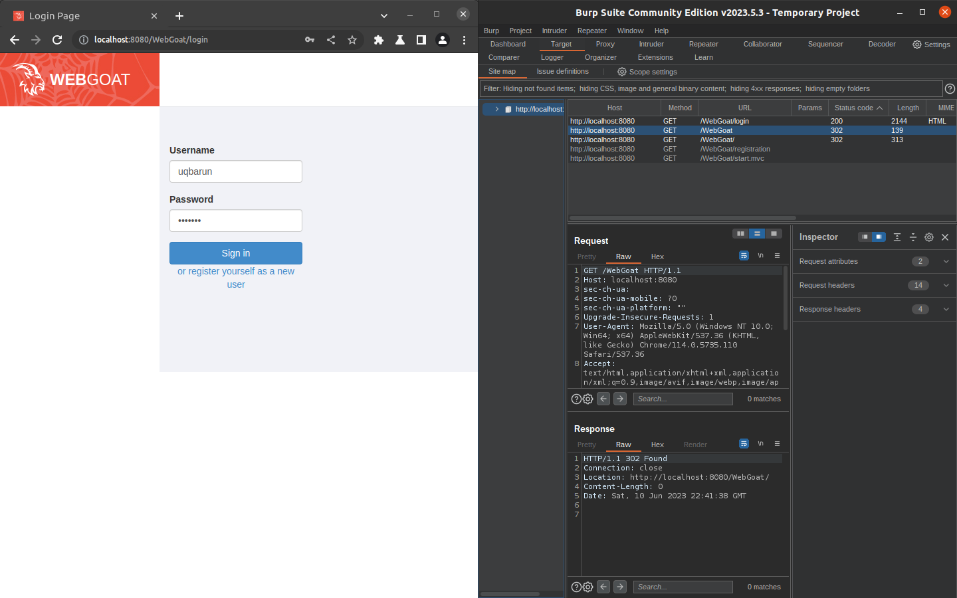The image size is (957, 598).
Task: Open the Chrome extensions puzzle icon
Action: pyautogui.click(x=379, y=40)
